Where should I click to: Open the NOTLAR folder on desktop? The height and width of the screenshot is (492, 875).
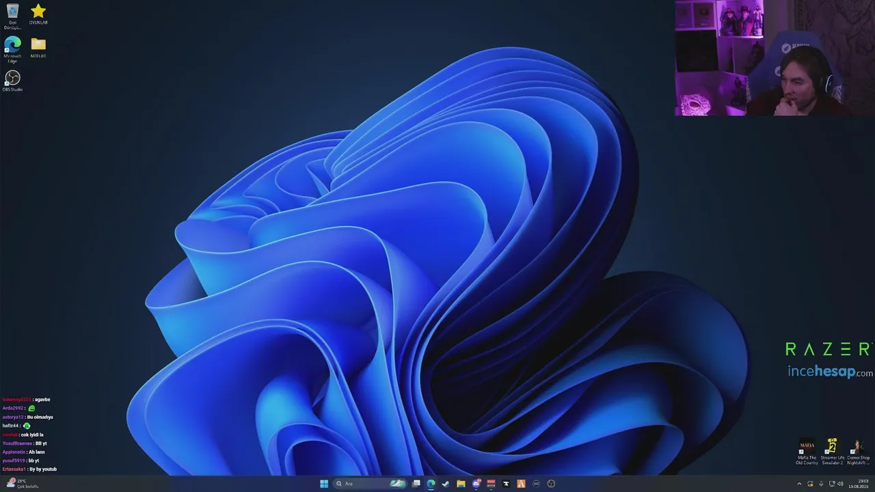(38, 47)
